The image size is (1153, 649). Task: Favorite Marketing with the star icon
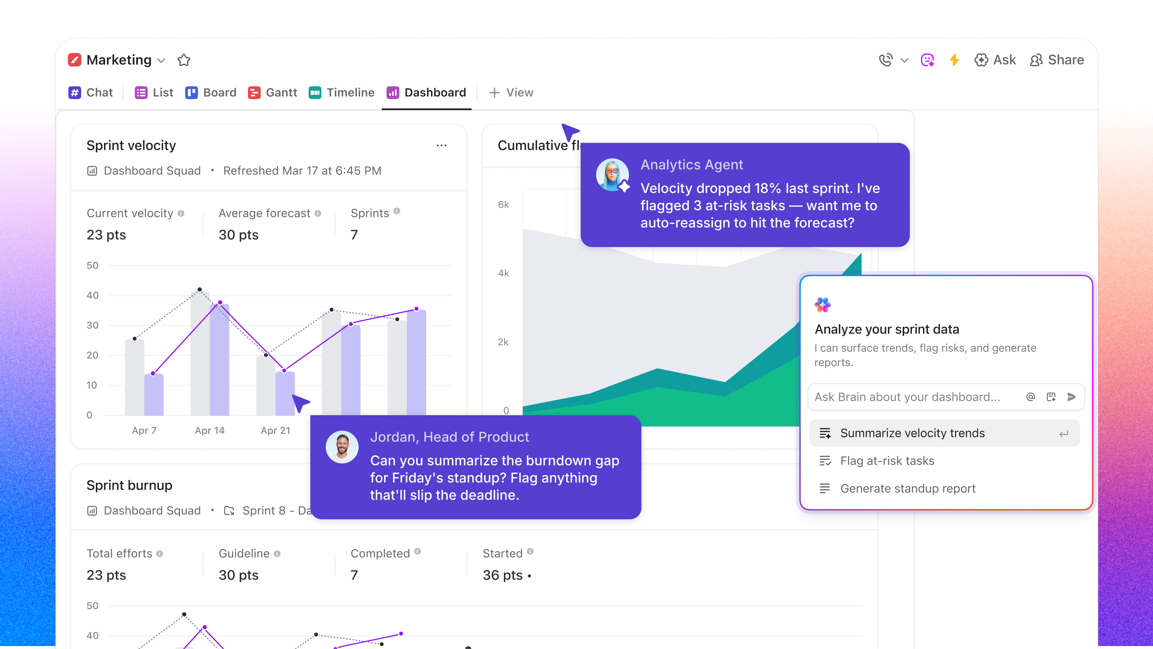(183, 60)
